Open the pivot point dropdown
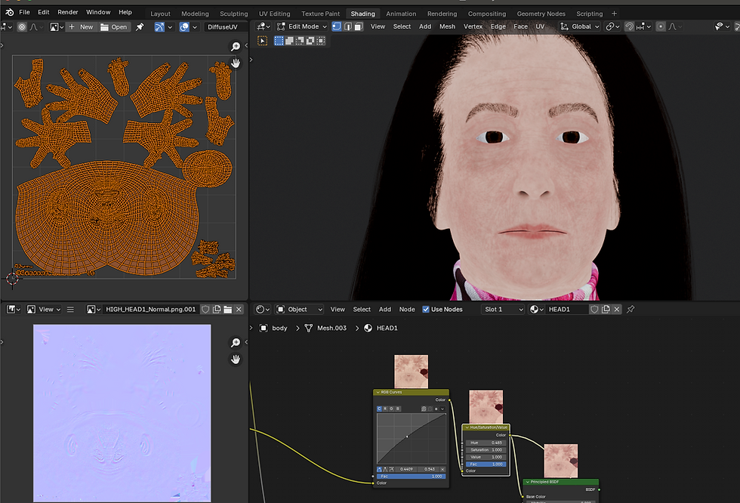This screenshot has width=740, height=503. (x=612, y=26)
